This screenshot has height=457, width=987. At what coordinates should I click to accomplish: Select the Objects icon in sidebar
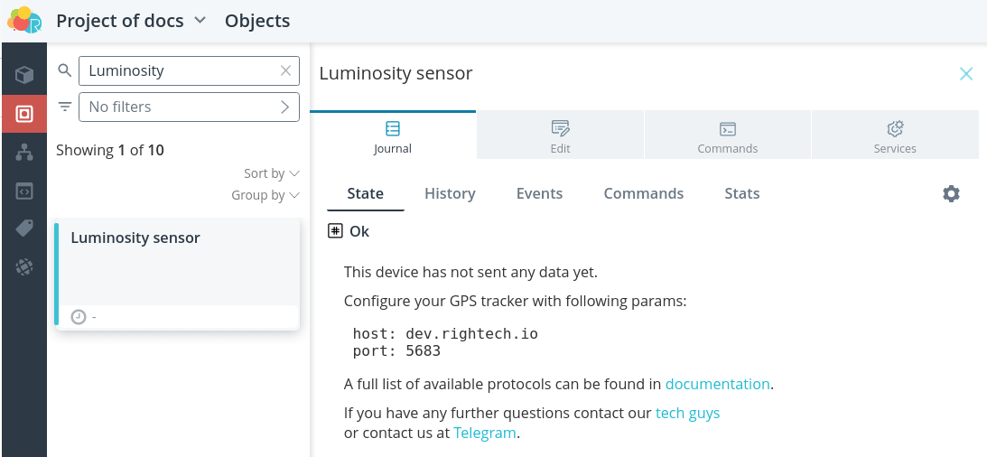(23, 114)
